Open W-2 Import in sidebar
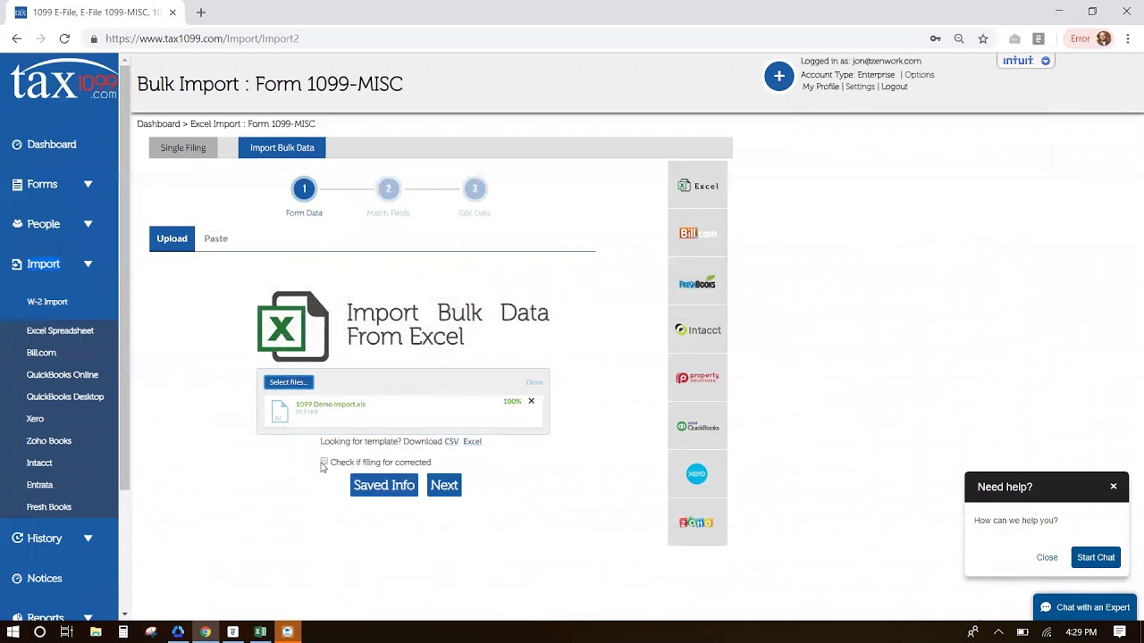 coord(47,302)
